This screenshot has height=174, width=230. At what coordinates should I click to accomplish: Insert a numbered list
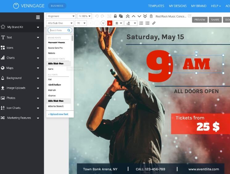click(x=141, y=23)
